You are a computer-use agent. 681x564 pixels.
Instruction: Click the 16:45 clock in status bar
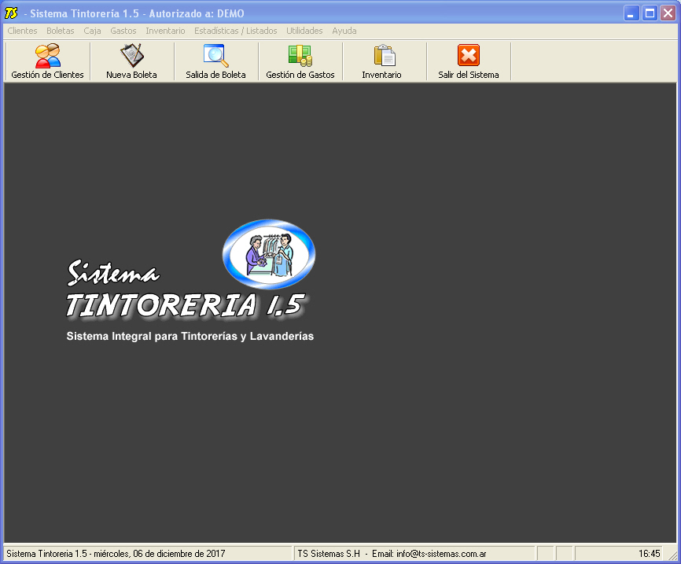[x=649, y=554]
